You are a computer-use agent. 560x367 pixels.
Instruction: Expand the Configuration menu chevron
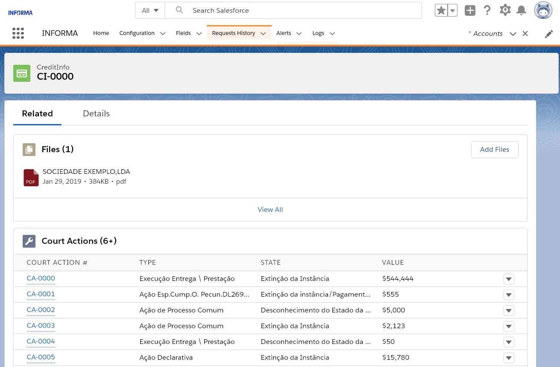tap(163, 34)
